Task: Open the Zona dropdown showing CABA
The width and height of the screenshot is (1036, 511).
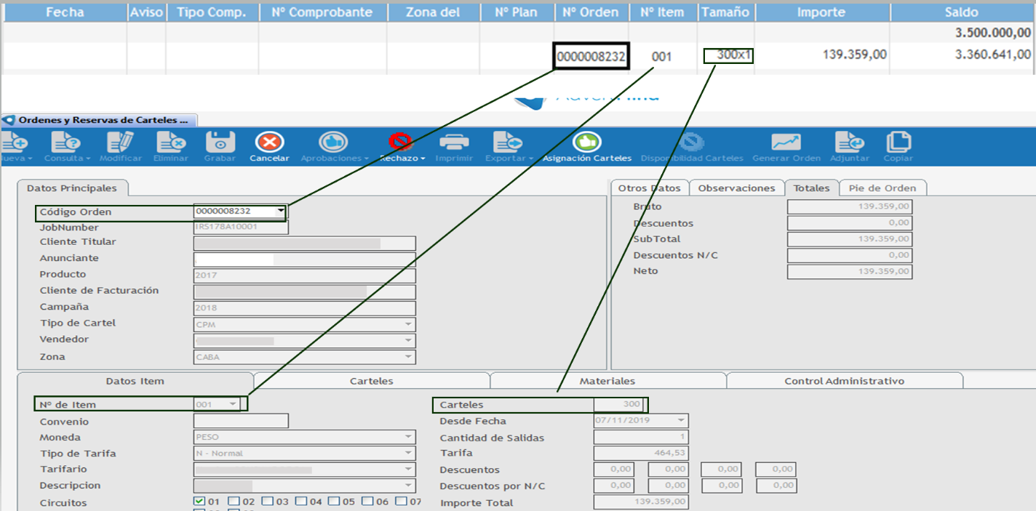Action: (x=407, y=357)
